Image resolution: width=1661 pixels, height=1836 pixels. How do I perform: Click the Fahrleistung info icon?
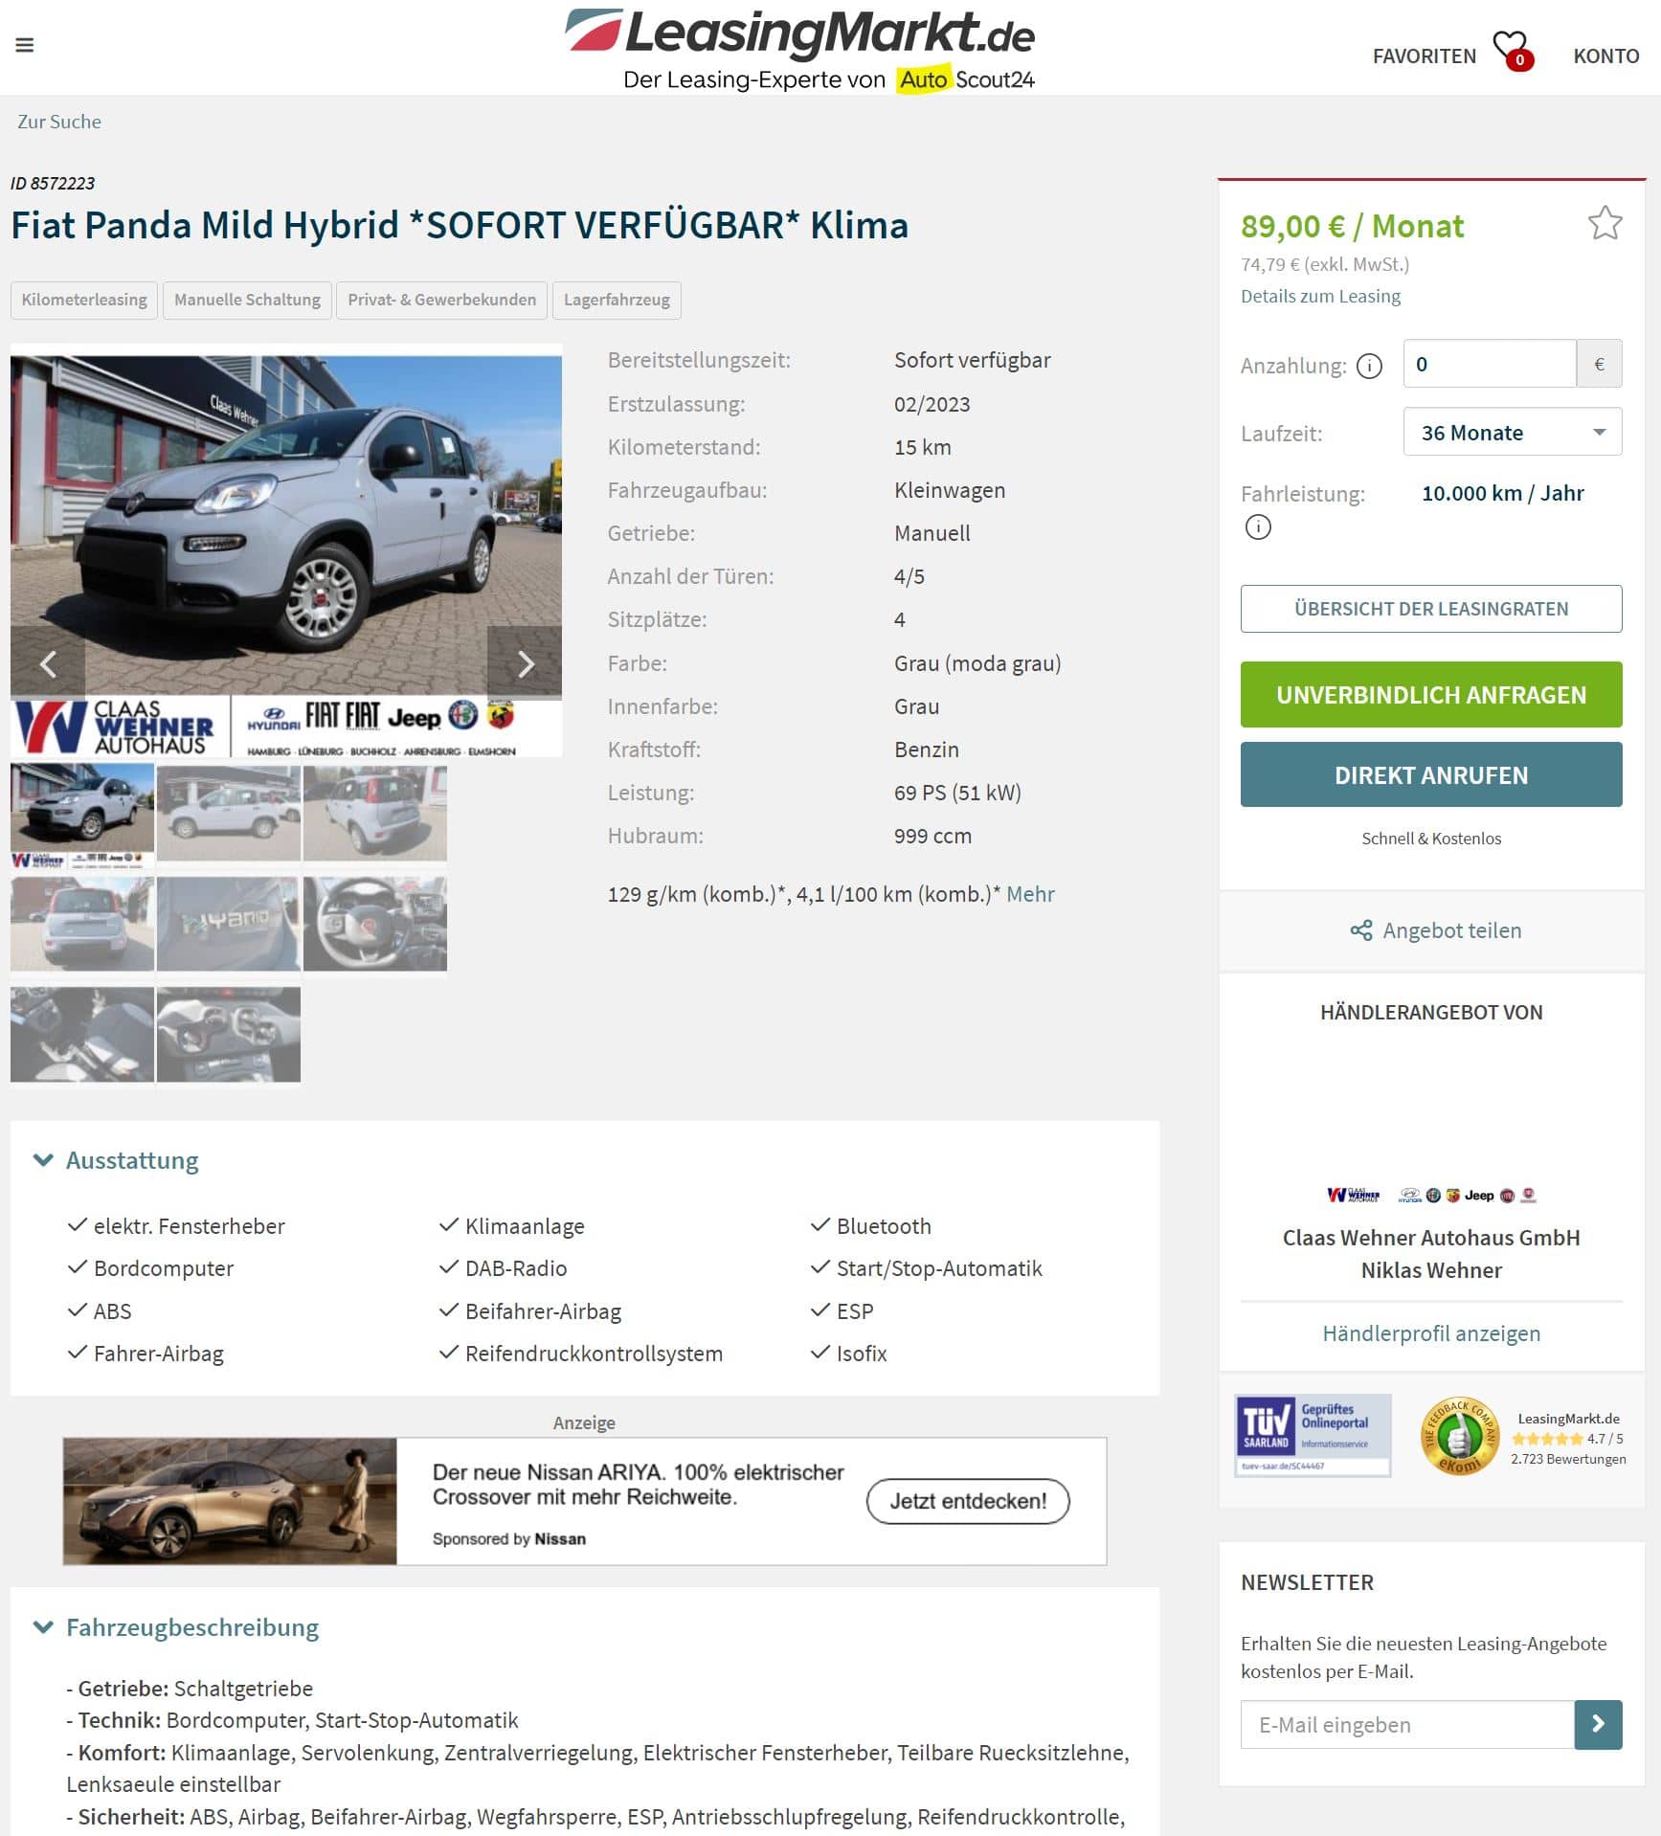(1258, 527)
